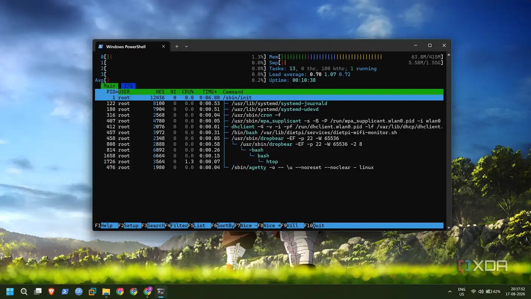
Task: Sort by the CPU% column header
Action: (x=188, y=92)
